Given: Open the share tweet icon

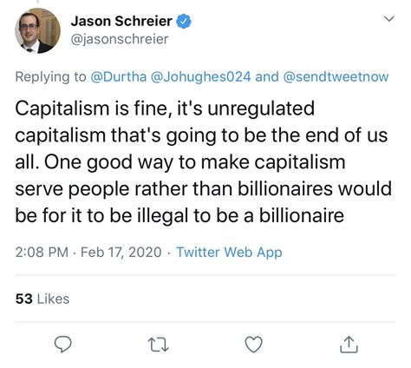Looking at the screenshot, I should [x=349, y=345].
